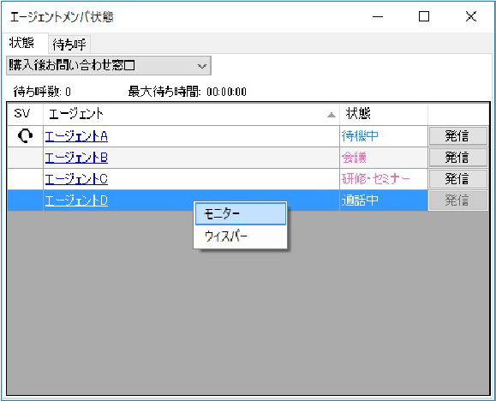Click the SV column header
This screenshot has height=401, width=496.
25,114
